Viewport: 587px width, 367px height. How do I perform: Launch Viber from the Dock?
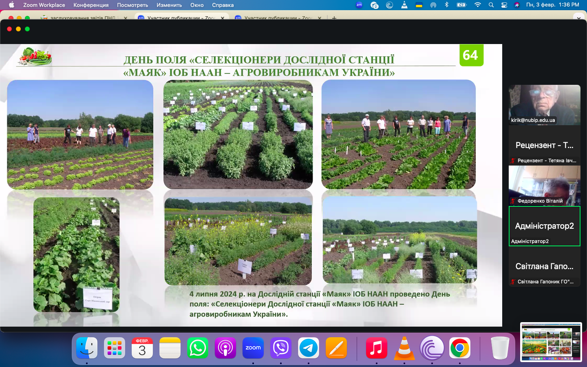[x=280, y=348]
